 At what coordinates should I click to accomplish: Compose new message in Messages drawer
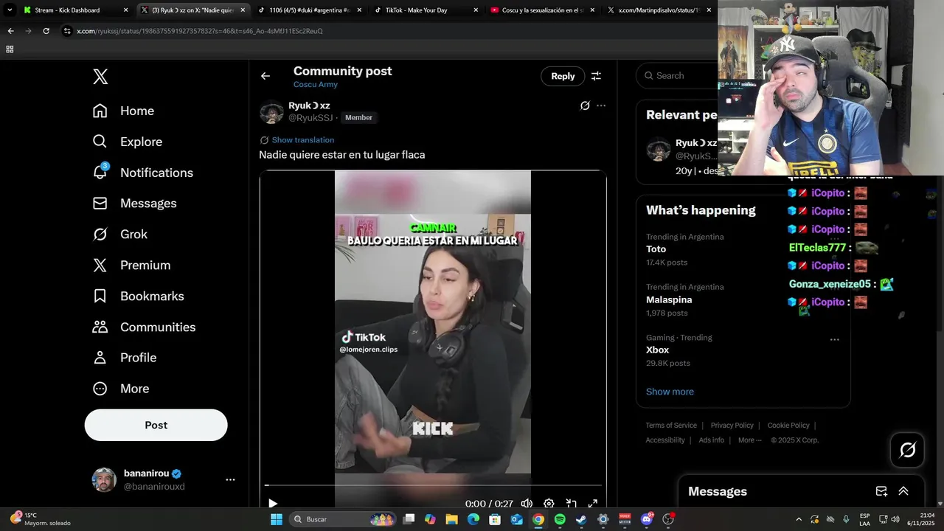tap(881, 491)
